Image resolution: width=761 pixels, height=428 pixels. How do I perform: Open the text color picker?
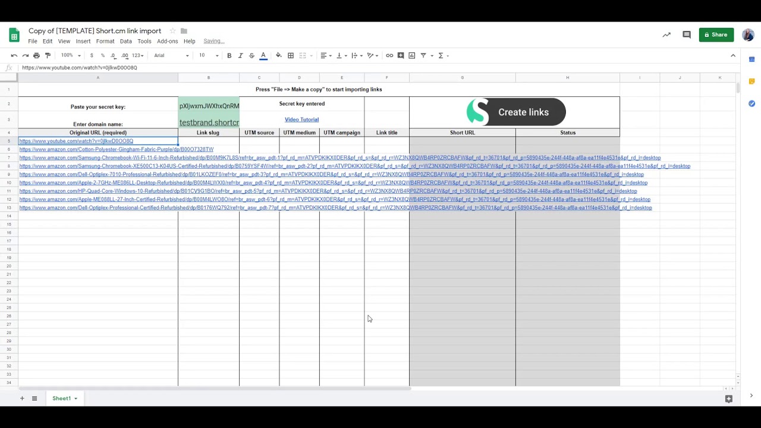click(x=263, y=55)
